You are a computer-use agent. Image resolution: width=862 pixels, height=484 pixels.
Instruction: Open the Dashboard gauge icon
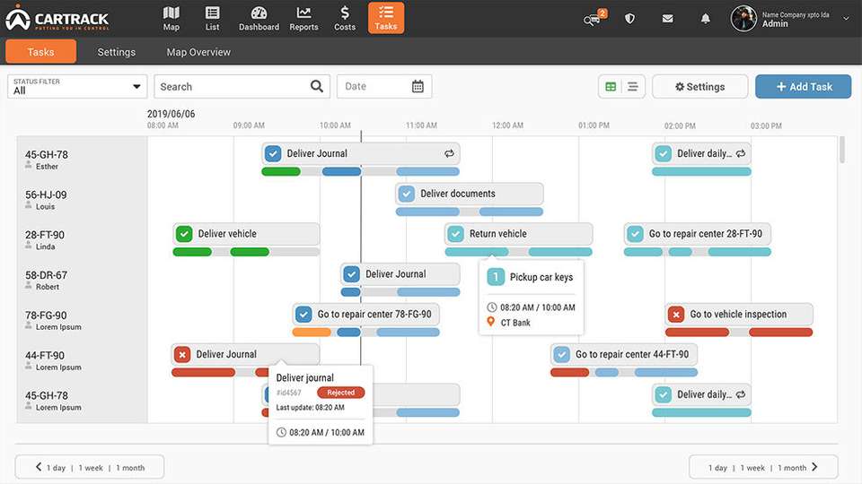259,18
